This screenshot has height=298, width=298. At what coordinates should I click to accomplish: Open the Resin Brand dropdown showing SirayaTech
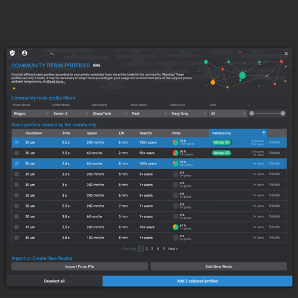110,113
